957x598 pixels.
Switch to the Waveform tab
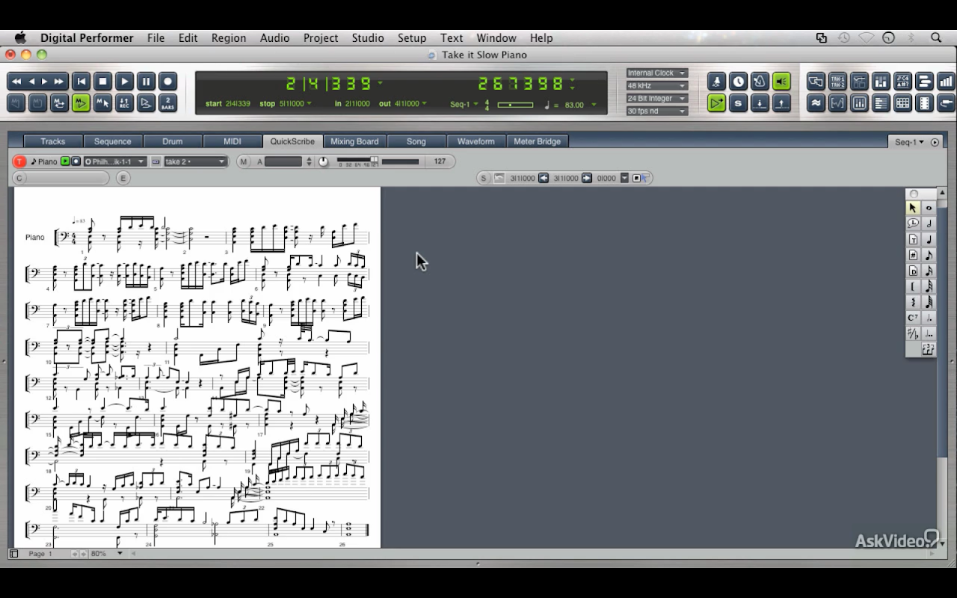(x=476, y=141)
